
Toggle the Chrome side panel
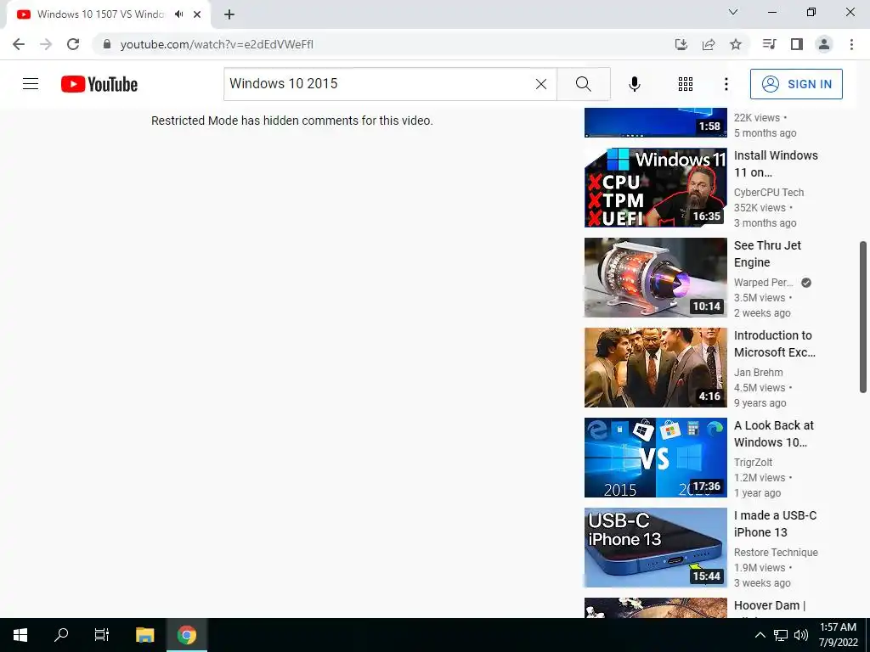[x=797, y=44]
